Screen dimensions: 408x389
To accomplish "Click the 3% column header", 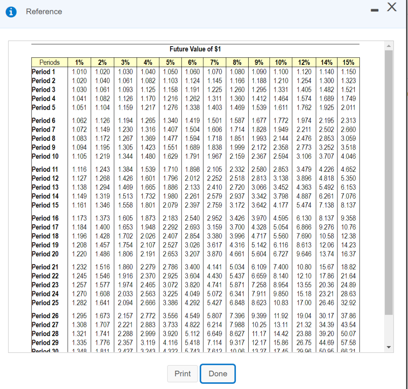I will [x=125, y=62].
